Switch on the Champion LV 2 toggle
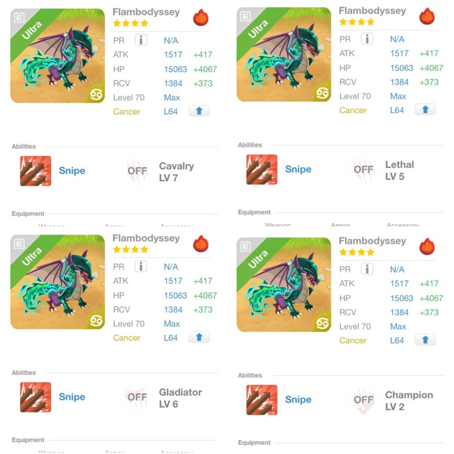This screenshot has height=454, width=454. tap(363, 400)
